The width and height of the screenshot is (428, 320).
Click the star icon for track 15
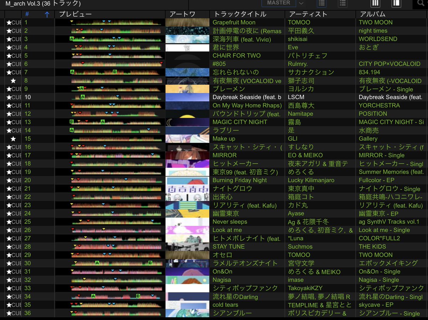(14, 139)
